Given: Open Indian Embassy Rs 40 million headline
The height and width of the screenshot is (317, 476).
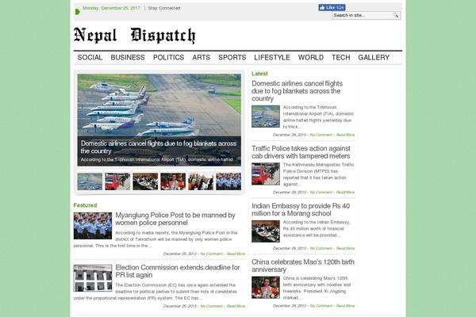Looking at the screenshot, I should (301, 209).
